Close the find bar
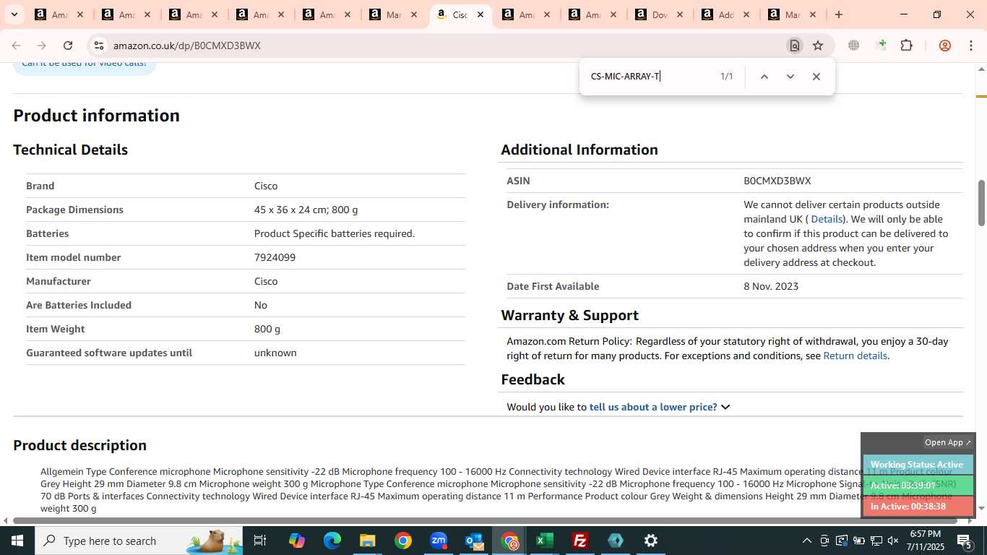 click(x=816, y=77)
